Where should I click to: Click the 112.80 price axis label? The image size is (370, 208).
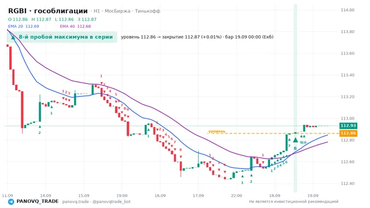tap(347, 140)
